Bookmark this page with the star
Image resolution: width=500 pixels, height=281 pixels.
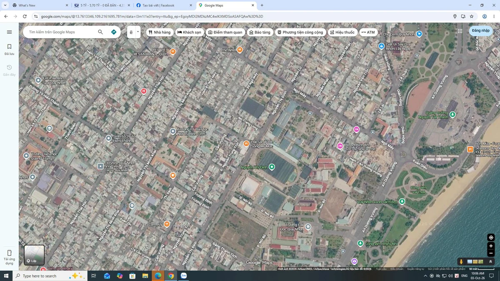(x=472, y=16)
